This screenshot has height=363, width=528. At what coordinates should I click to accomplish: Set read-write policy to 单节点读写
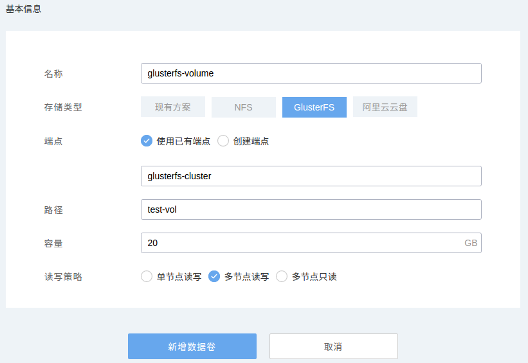pyautogui.click(x=147, y=277)
